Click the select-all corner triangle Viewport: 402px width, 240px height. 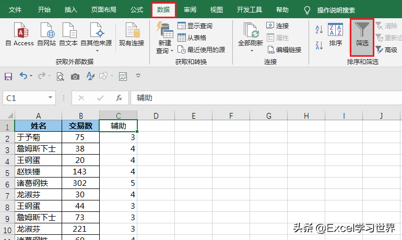click(9, 116)
